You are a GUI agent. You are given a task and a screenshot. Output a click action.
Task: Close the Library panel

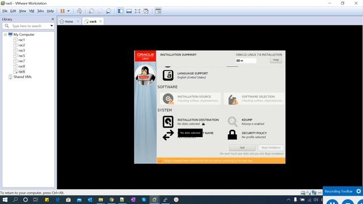point(53,19)
